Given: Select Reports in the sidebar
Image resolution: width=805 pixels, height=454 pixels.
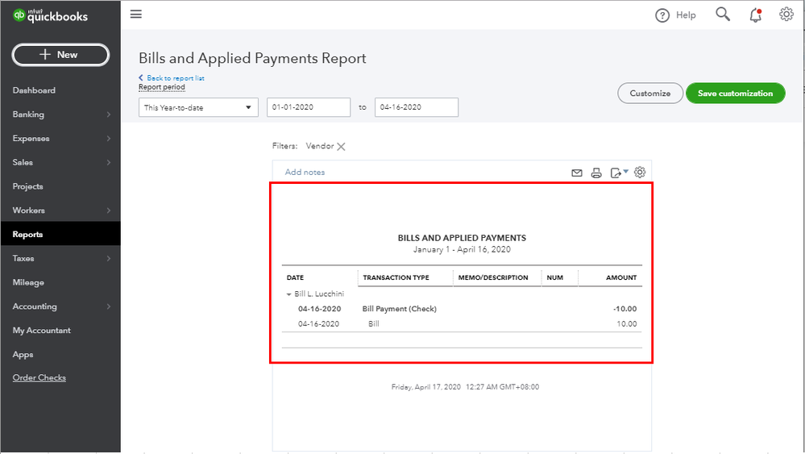Looking at the screenshot, I should 60,234.
